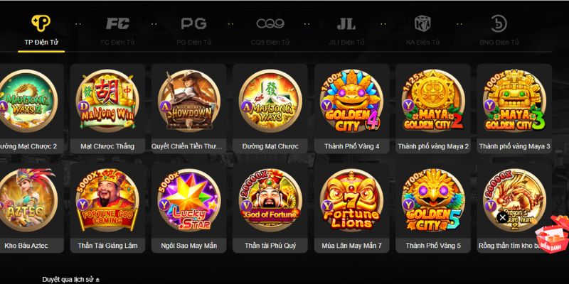Open the Golden City 4 game

click(x=351, y=101)
